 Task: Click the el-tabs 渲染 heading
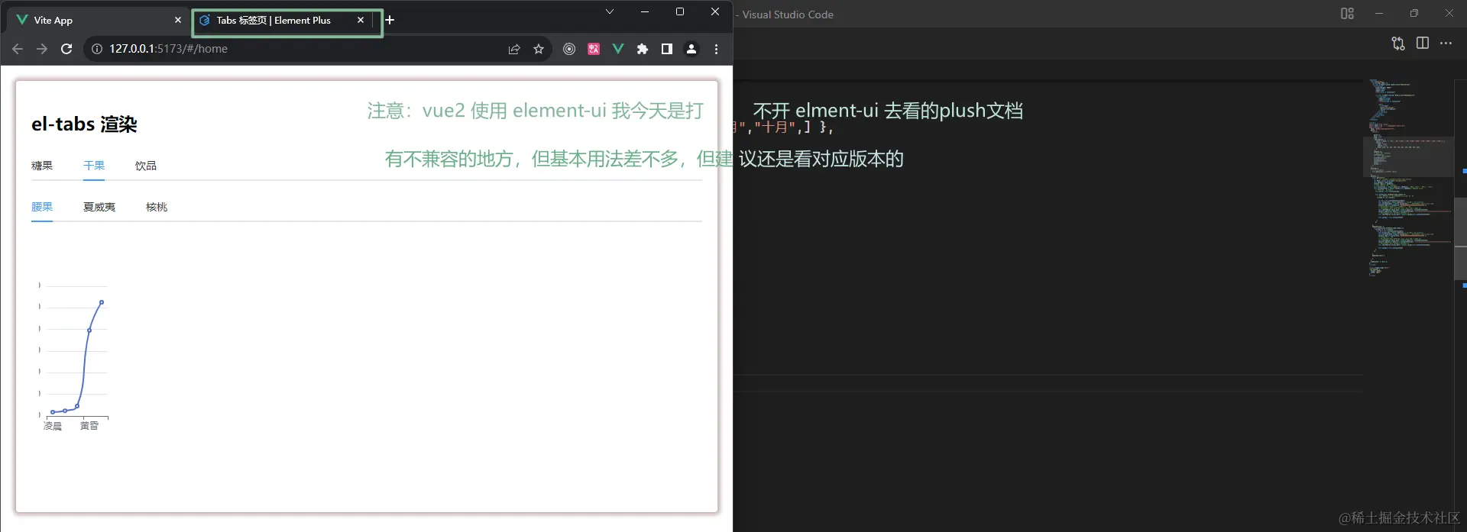click(84, 124)
